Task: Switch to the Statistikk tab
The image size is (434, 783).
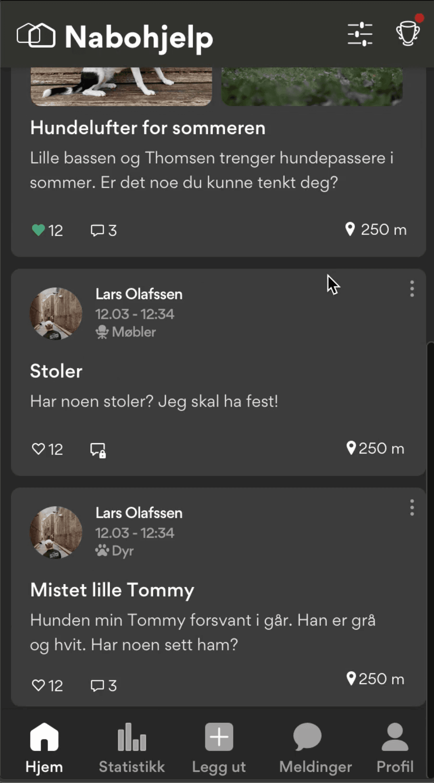Action: [131, 748]
